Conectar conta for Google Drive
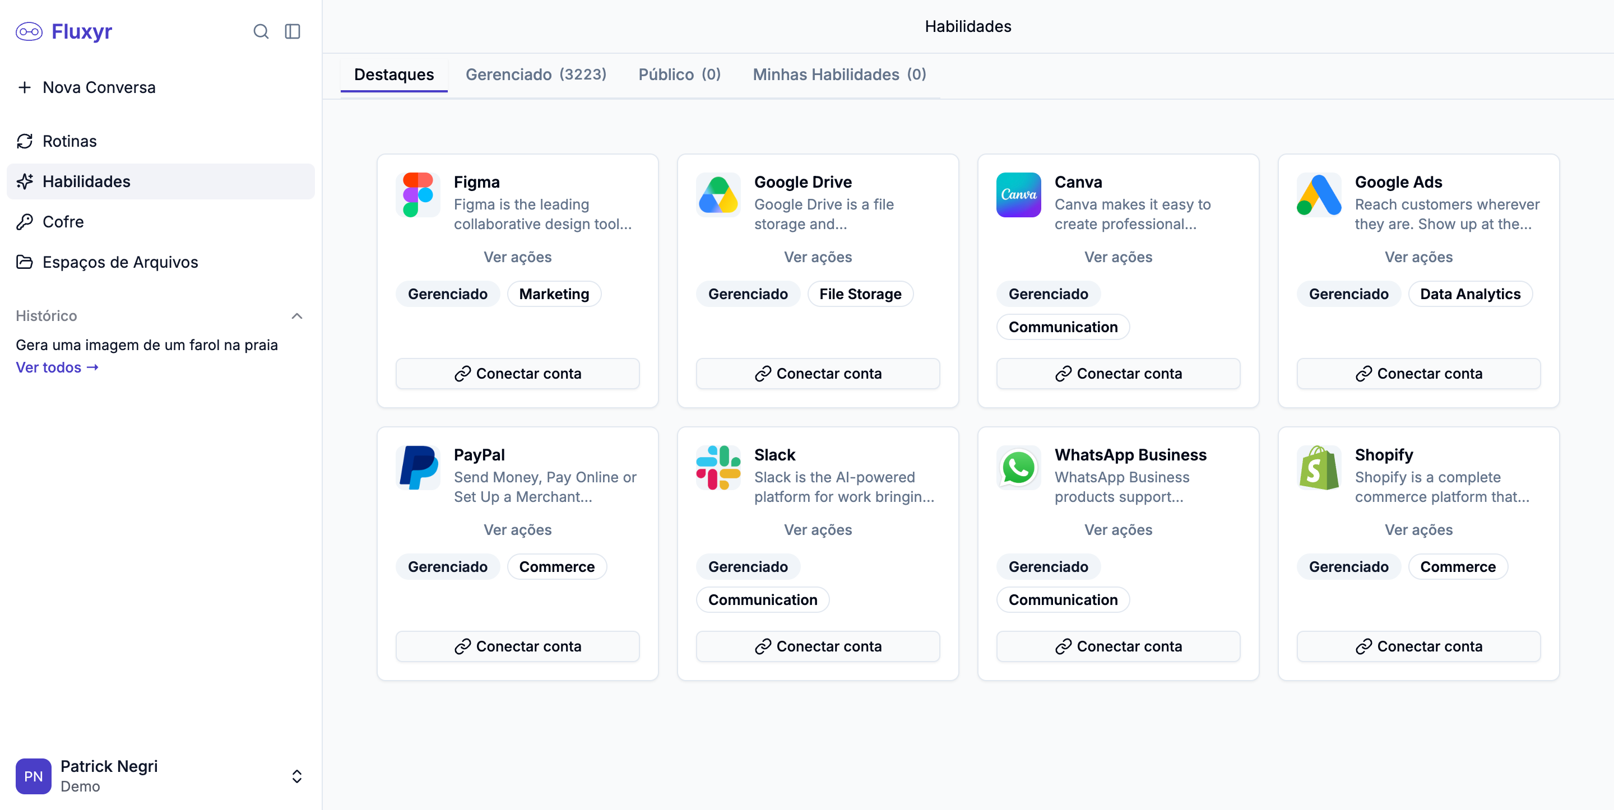This screenshot has width=1614, height=810. click(818, 374)
